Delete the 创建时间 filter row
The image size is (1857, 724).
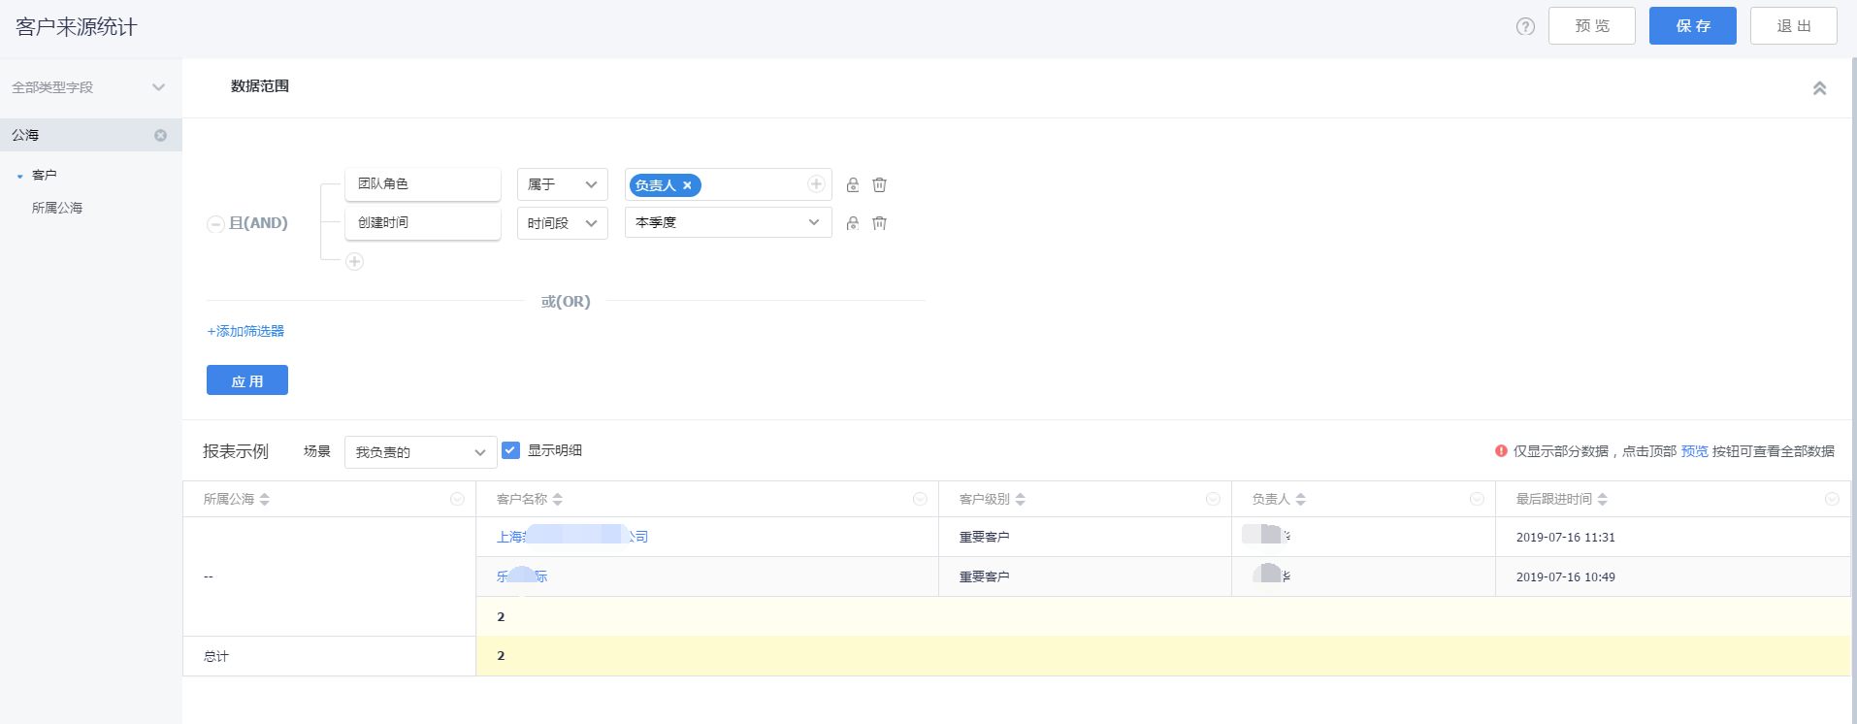(879, 223)
